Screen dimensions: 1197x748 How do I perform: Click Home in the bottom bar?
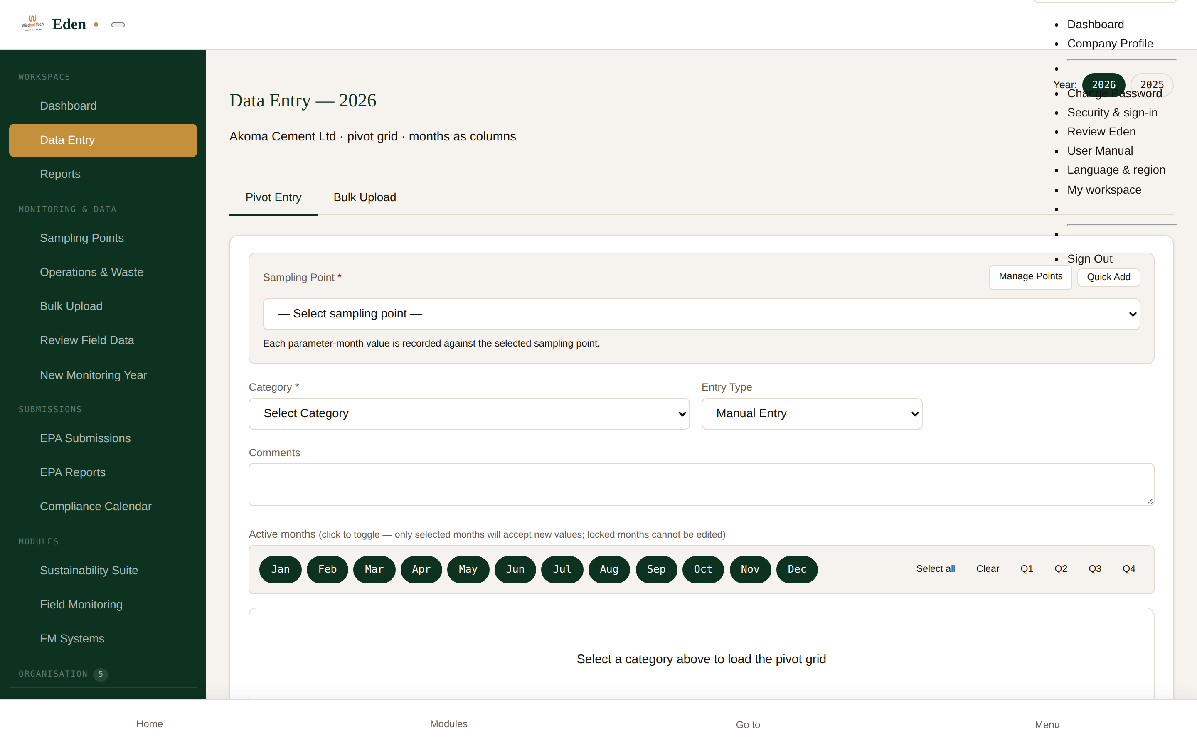point(149,724)
